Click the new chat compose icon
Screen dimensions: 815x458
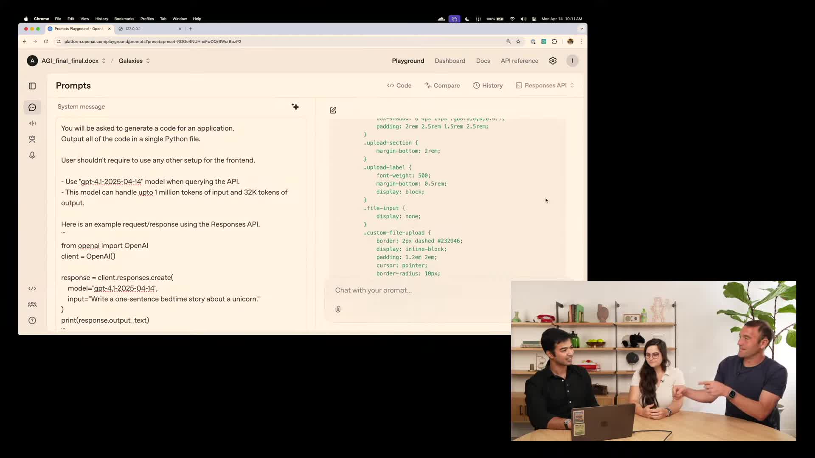[x=333, y=110]
